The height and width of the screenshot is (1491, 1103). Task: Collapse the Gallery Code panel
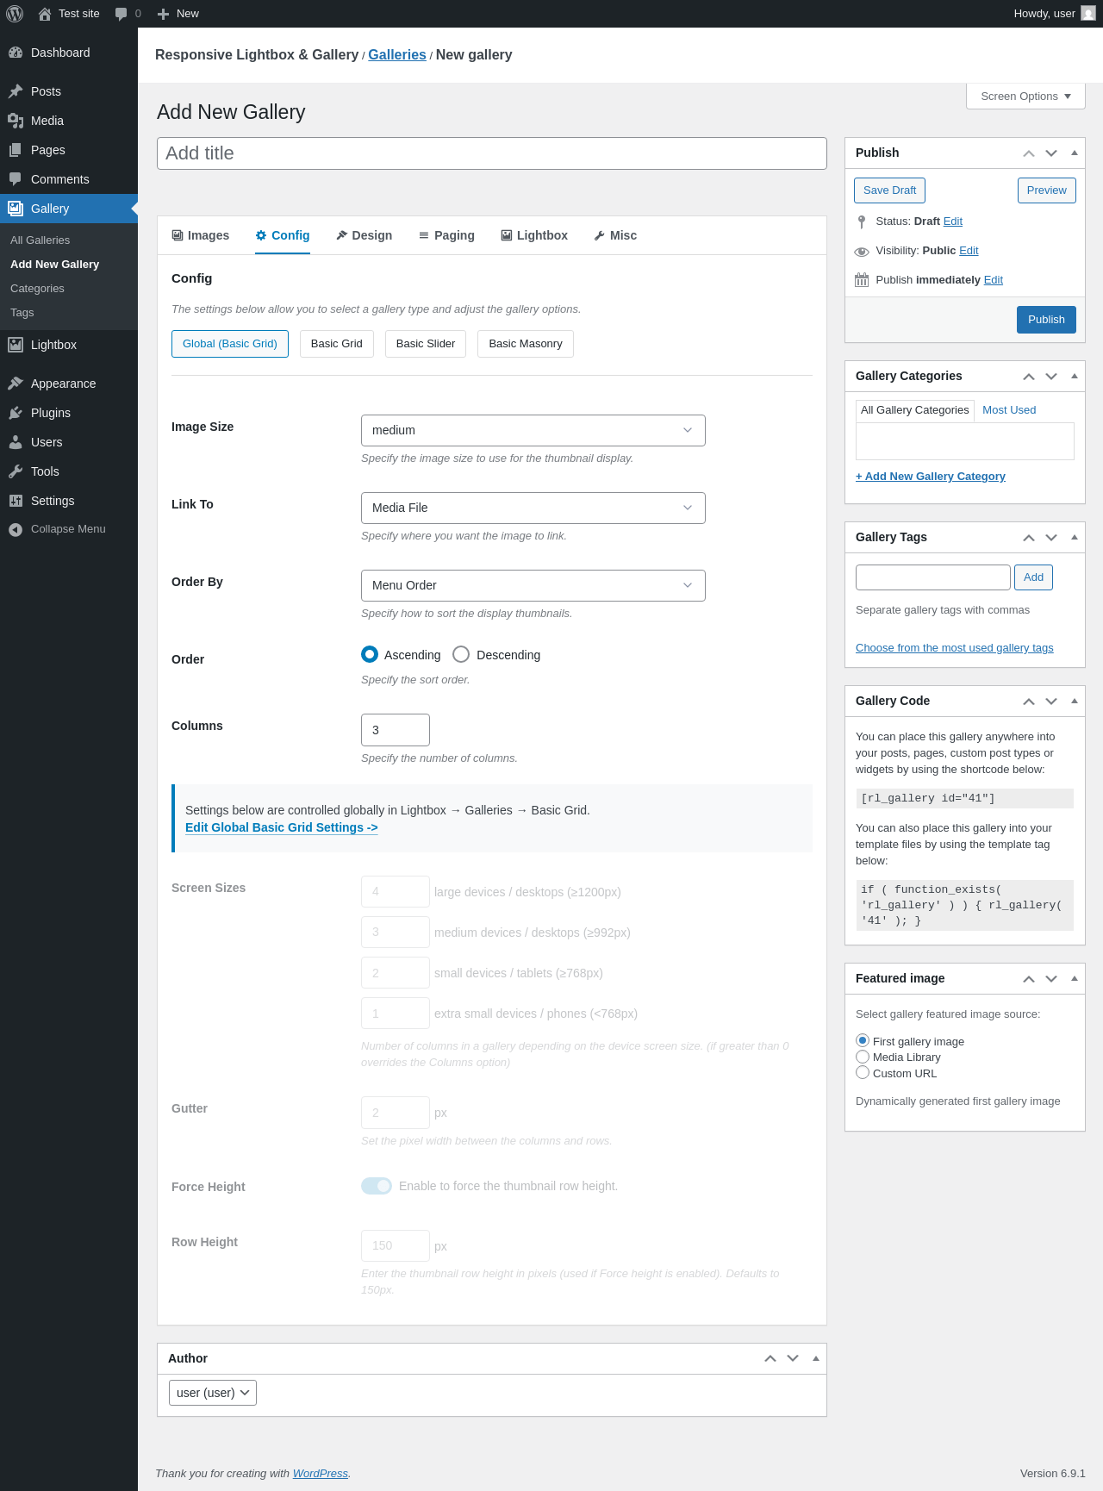[1075, 702]
